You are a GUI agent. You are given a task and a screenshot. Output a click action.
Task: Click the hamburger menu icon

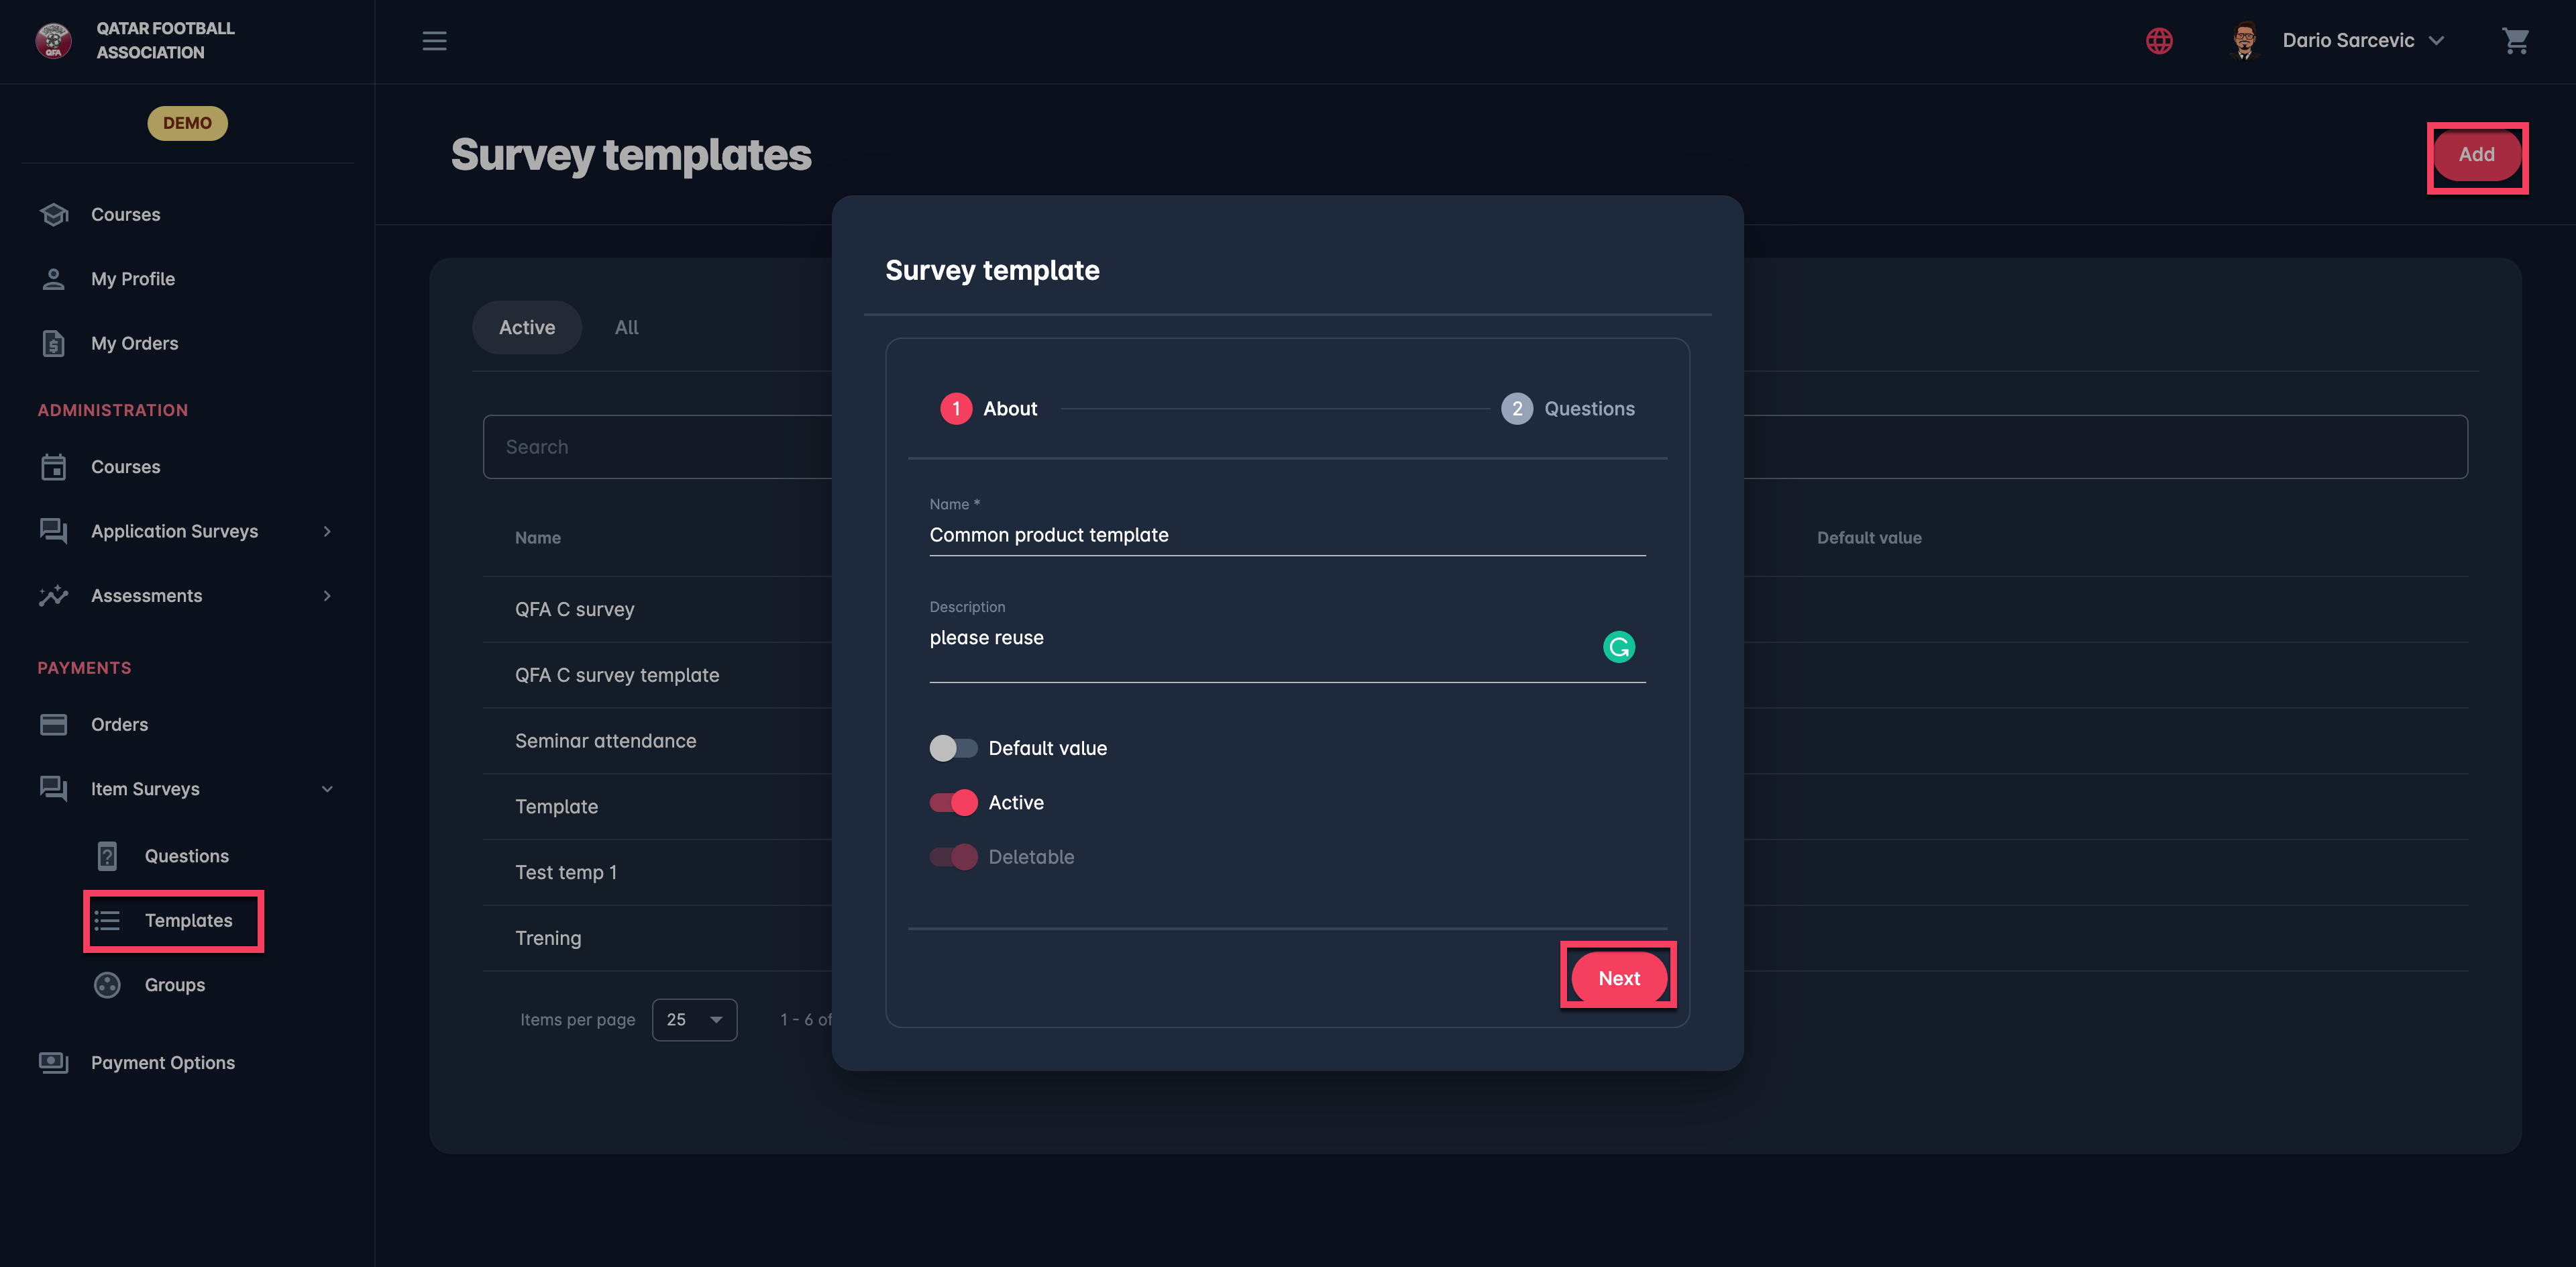(x=434, y=41)
